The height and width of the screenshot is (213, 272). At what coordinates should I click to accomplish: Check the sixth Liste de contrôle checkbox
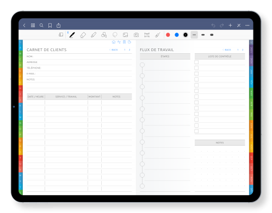tap(196, 91)
